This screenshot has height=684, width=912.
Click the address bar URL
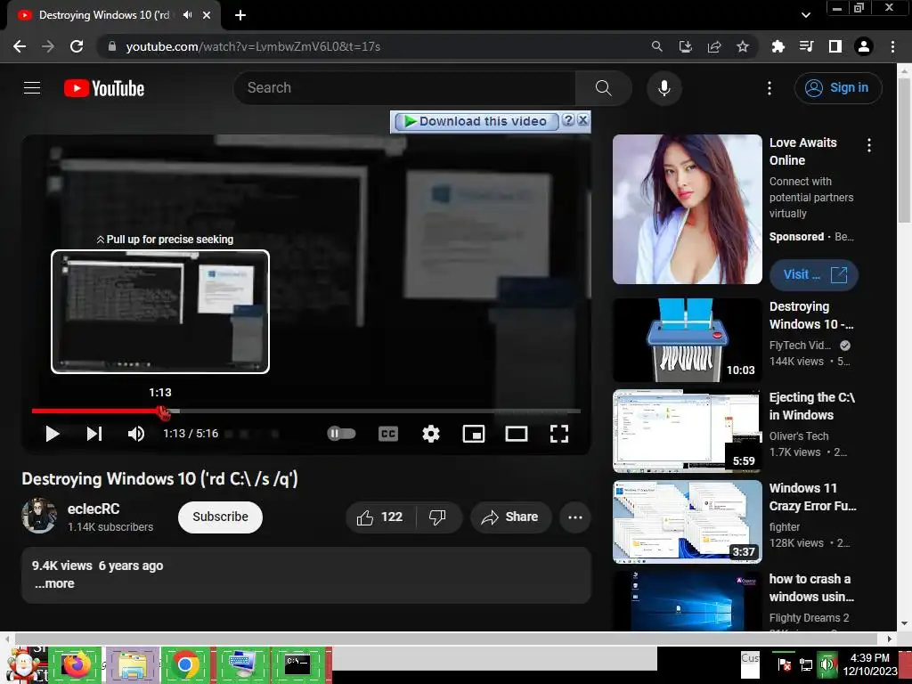253,46
